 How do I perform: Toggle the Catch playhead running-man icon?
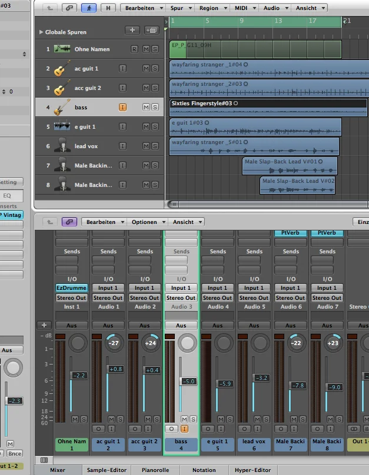[89, 8]
